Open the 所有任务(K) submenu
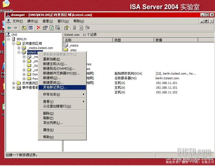The image size is (215, 166). [x=62, y=94]
